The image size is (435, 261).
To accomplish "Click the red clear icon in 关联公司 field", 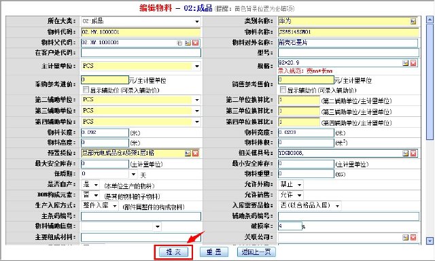I will [413, 237].
